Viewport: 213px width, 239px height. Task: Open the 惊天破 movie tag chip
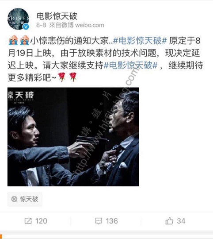[25, 199]
